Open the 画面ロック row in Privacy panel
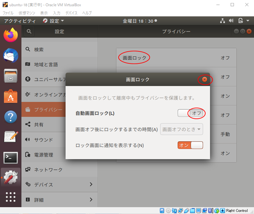Image resolution: width=254 pixels, height=214 pixels. click(x=176, y=58)
